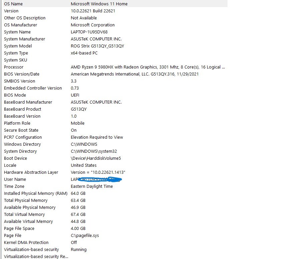Viewport: 284px width, 259px height.
Task: Click the HAL version 10.0.22621.1413 value
Action: coord(98,172)
